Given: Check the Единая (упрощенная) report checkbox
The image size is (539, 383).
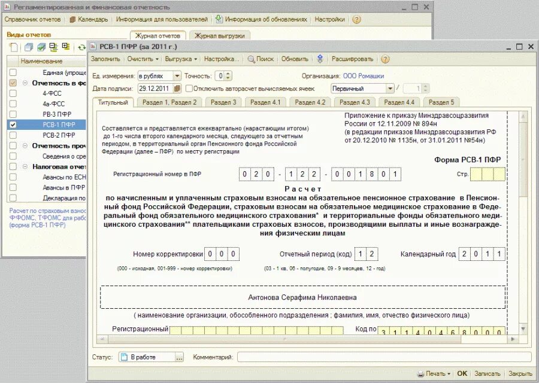Looking at the screenshot, I should coord(13,72).
